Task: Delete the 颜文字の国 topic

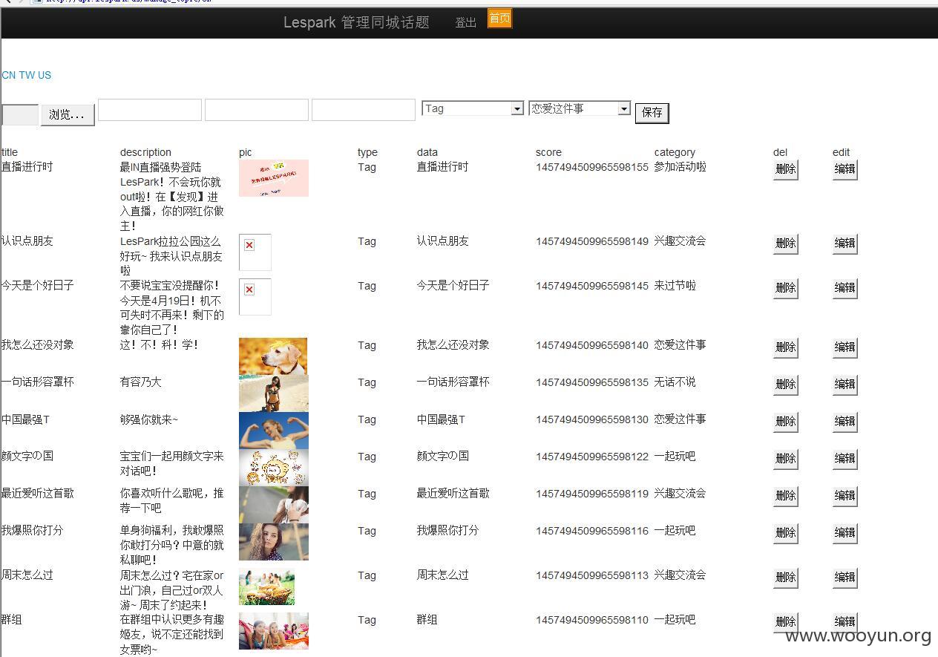Action: click(x=785, y=459)
